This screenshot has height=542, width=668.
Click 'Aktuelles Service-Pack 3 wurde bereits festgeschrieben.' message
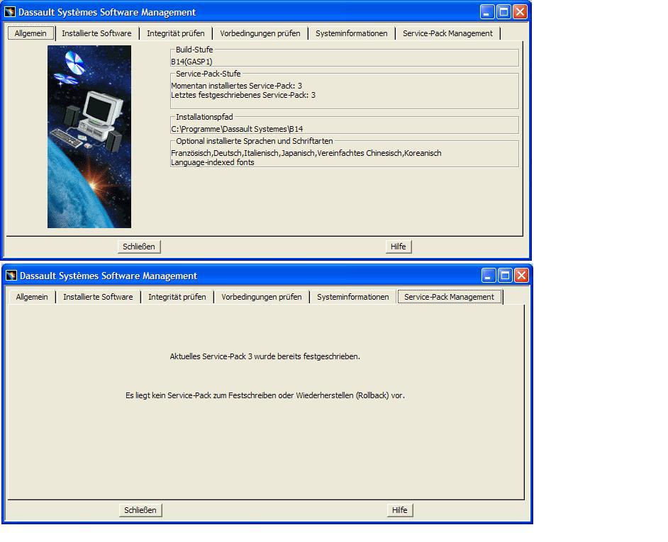tap(265, 356)
